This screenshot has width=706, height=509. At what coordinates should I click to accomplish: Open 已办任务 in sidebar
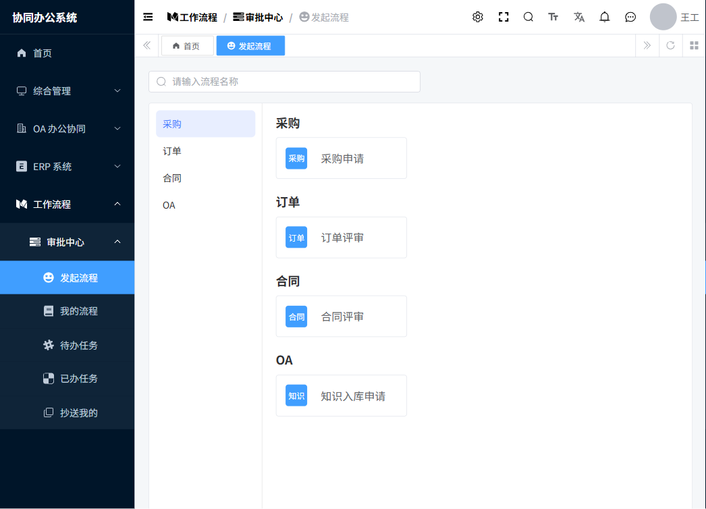(67, 378)
